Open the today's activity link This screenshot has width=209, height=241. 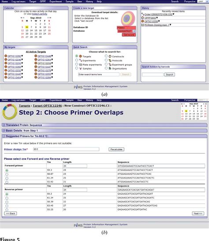tap(40, 14)
